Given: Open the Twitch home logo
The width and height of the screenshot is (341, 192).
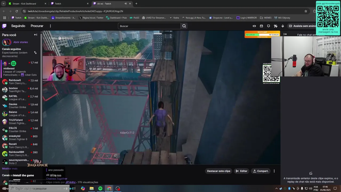Looking at the screenshot, I should click(x=4, y=26).
